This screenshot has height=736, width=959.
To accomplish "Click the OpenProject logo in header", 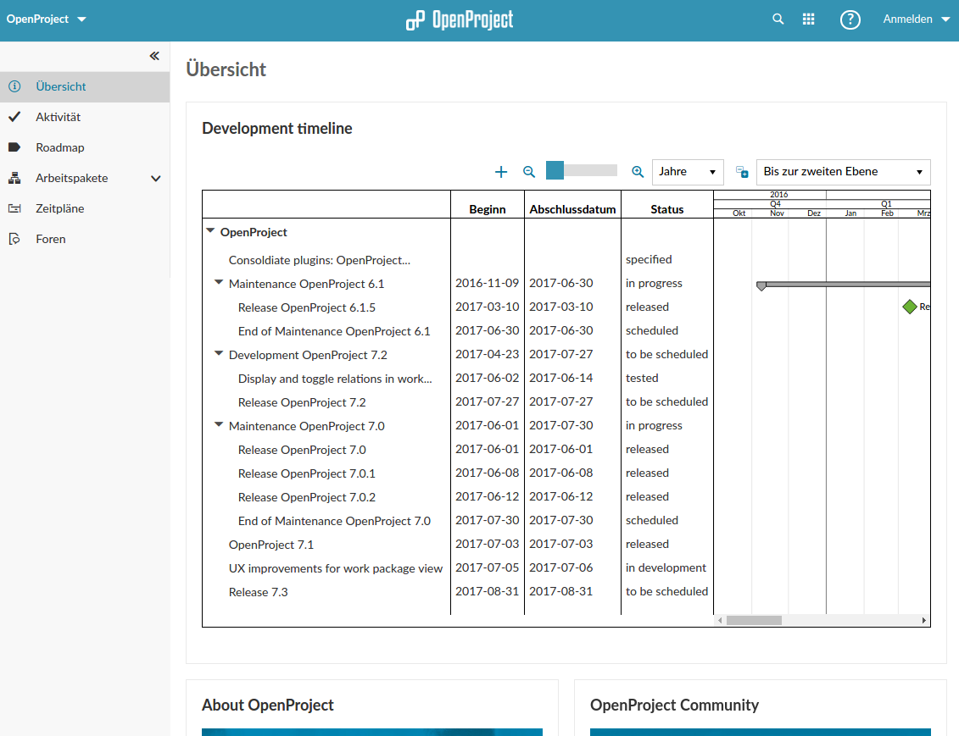I will pyautogui.click(x=460, y=20).
